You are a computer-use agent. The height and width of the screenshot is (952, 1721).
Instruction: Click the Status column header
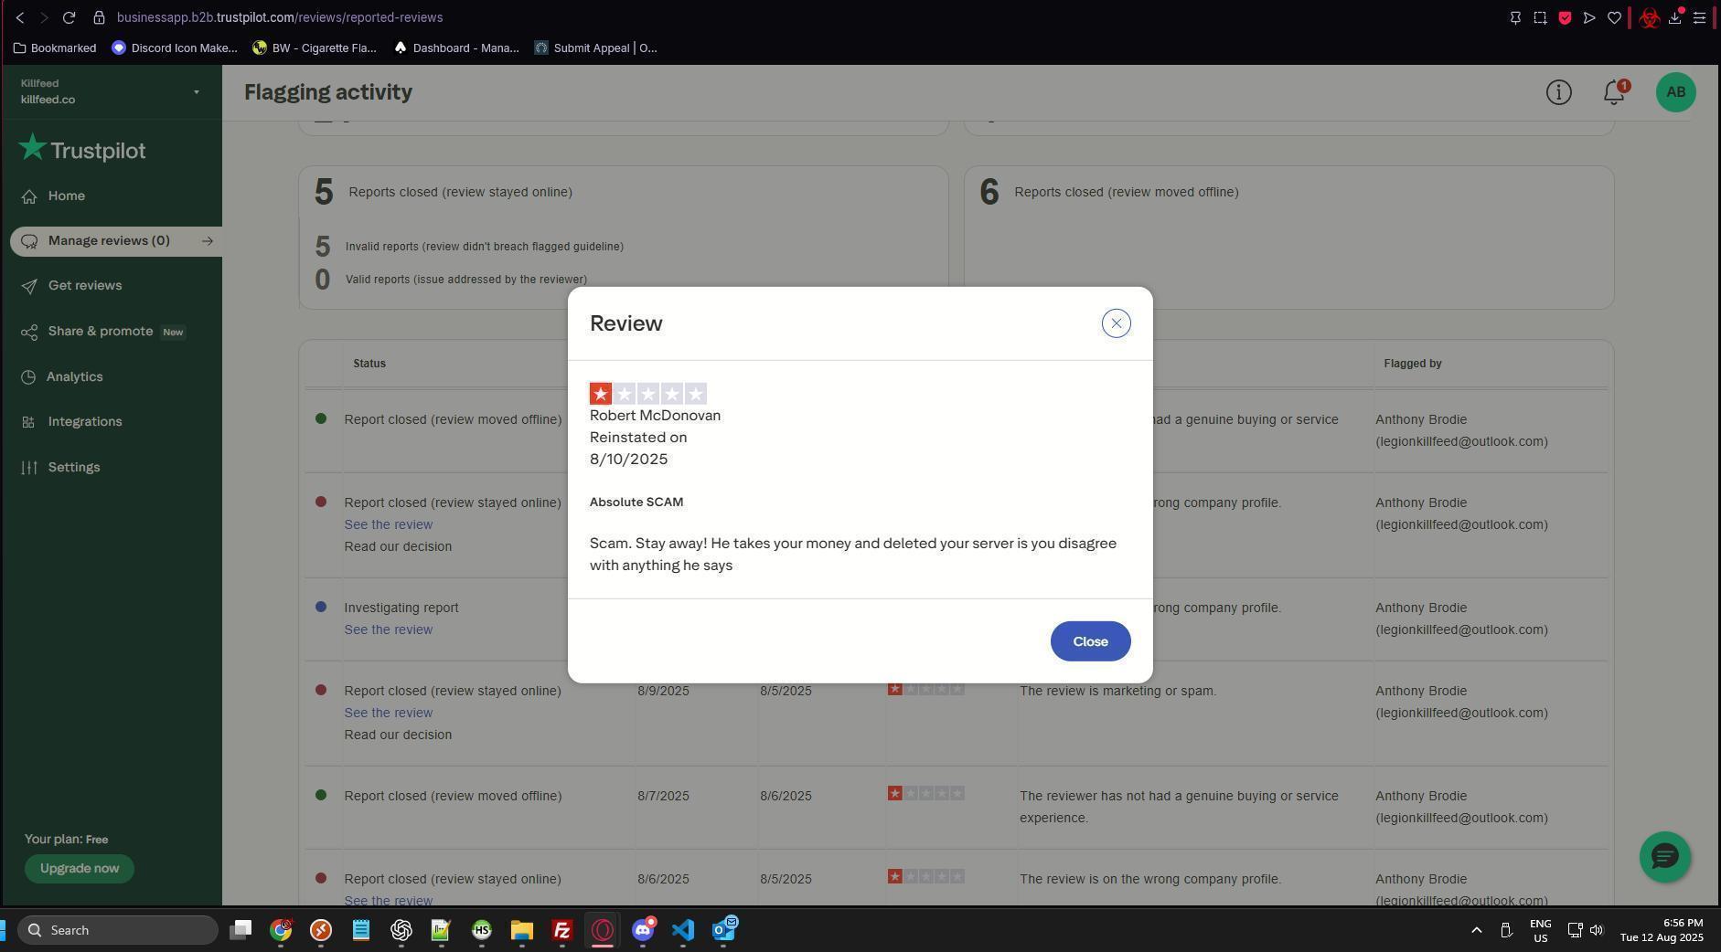pos(369,364)
